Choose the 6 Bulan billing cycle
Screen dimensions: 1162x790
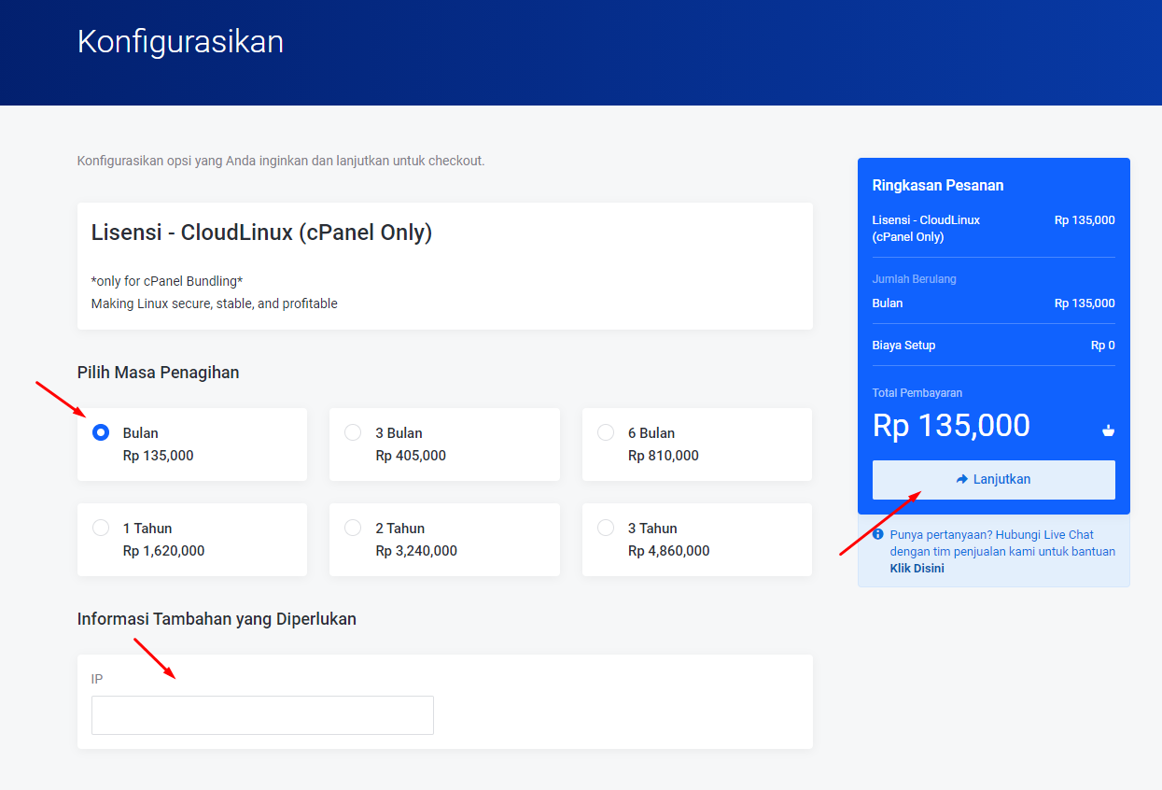(606, 432)
